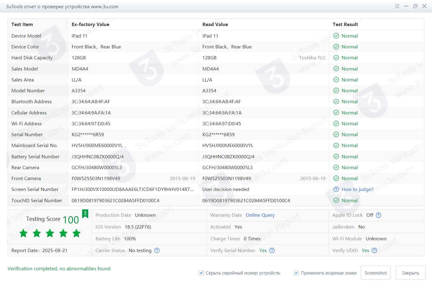This screenshot has height=286, width=432.
Task: Select the Wi-Fi Module value Unknown
Action: click(x=376, y=239)
